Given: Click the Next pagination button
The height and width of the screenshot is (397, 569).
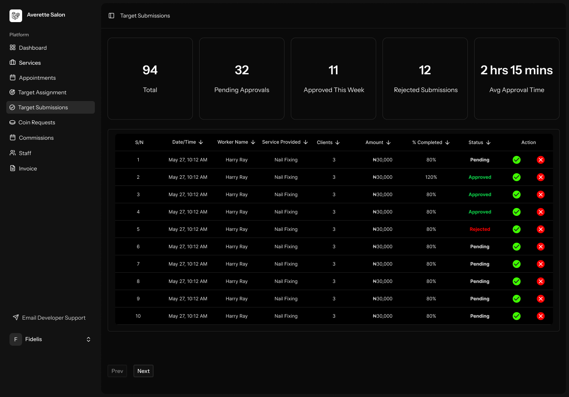Looking at the screenshot, I should click(143, 371).
